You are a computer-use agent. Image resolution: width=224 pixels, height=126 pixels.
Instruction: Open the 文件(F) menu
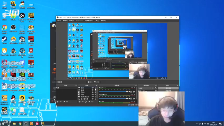[x=59, y=21]
